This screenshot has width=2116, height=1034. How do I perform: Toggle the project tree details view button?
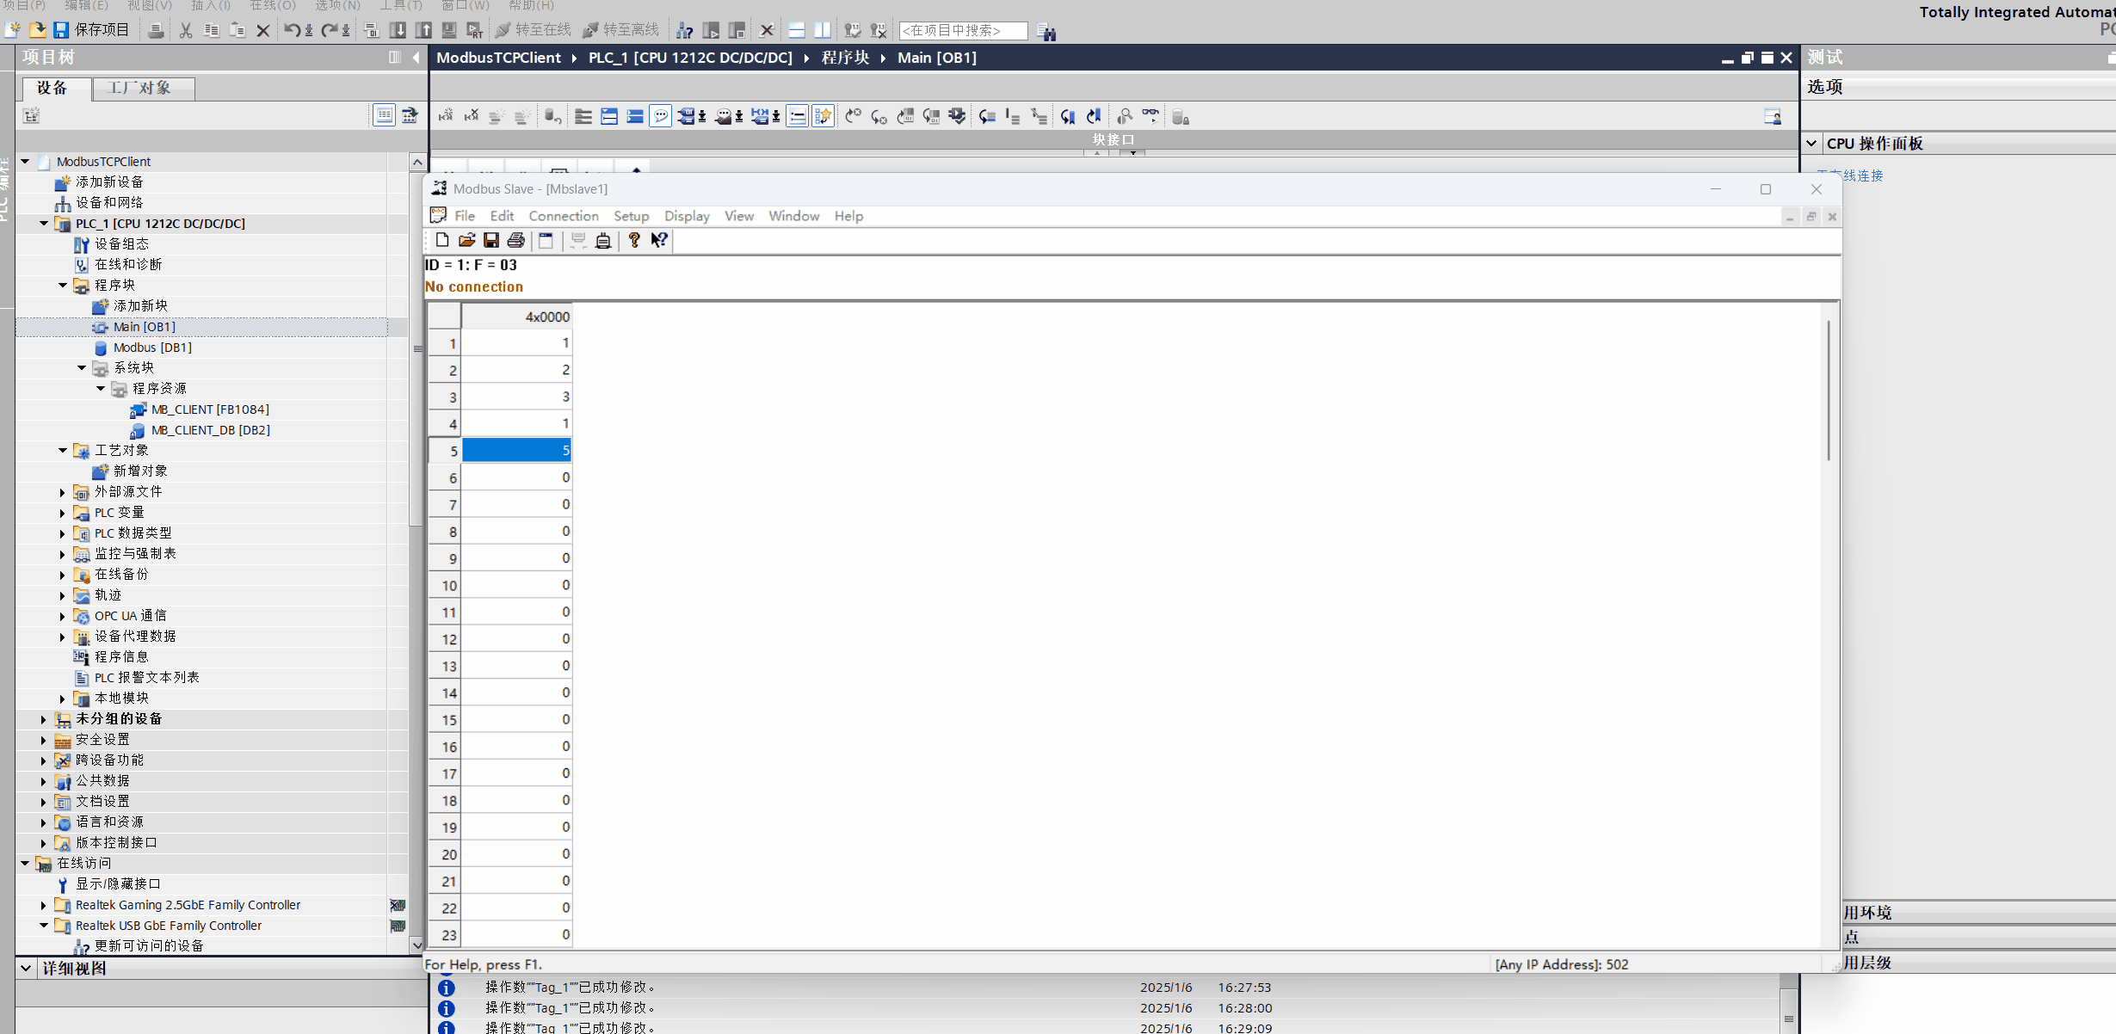pos(384,114)
